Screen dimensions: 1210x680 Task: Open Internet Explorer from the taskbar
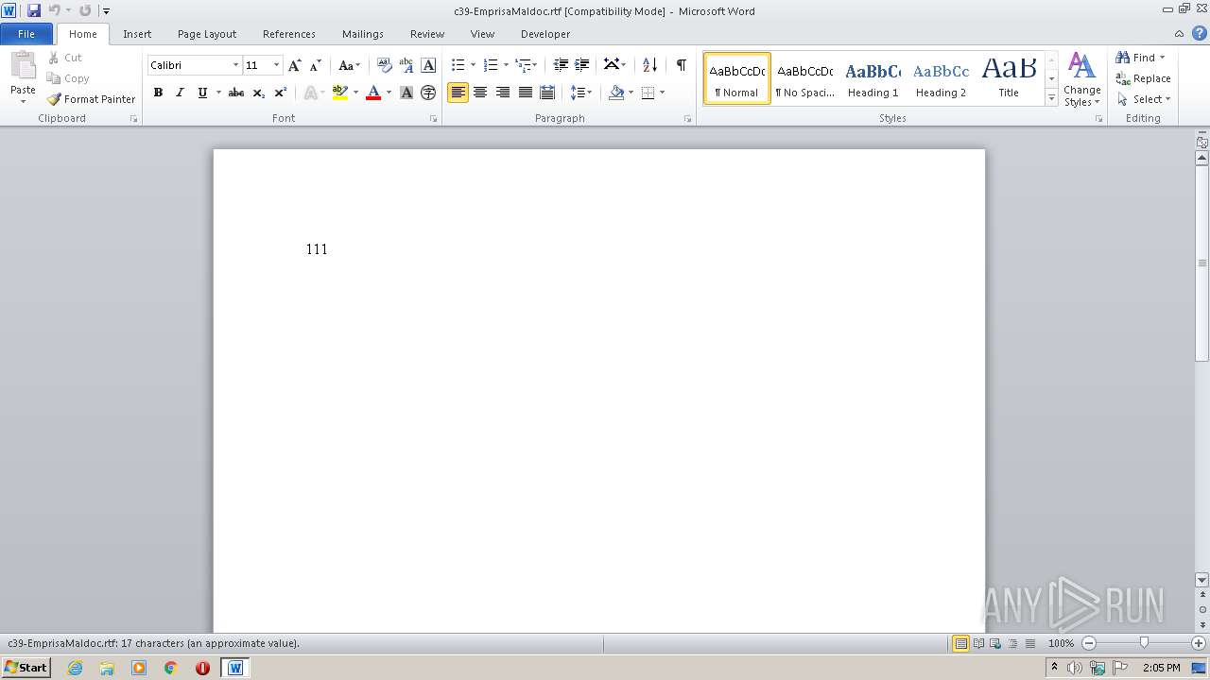click(x=75, y=668)
